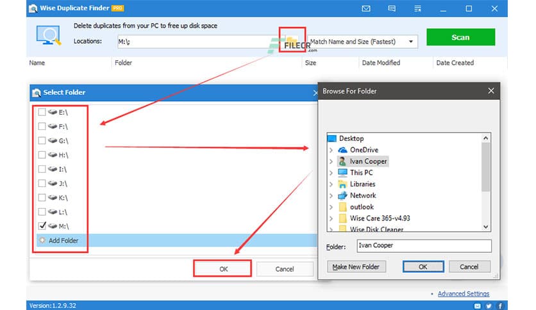
Task: Select the Libraries folder icon
Action: [x=342, y=184]
